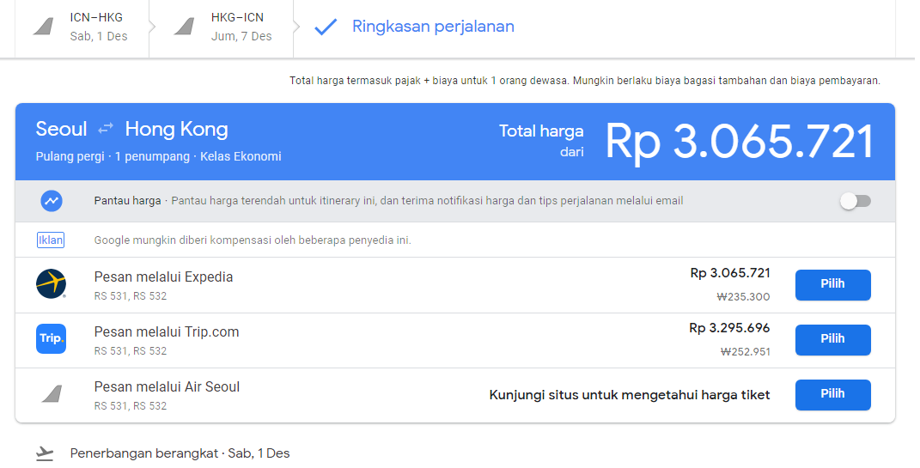Click the Pantau harga label text
Image resolution: width=920 pixels, height=468 pixels.
pyautogui.click(x=127, y=201)
